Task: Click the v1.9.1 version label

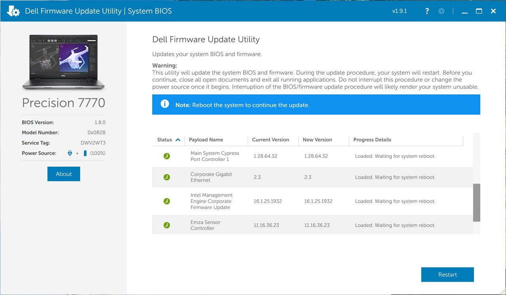Action: tap(399, 11)
